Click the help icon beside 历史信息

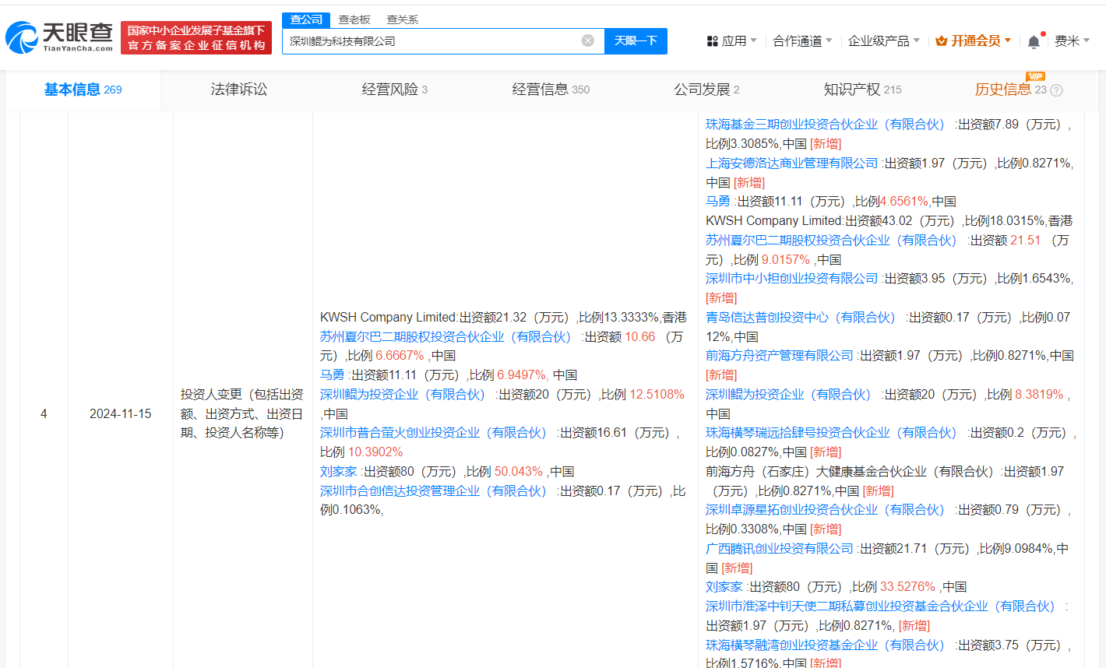[x=1057, y=90]
